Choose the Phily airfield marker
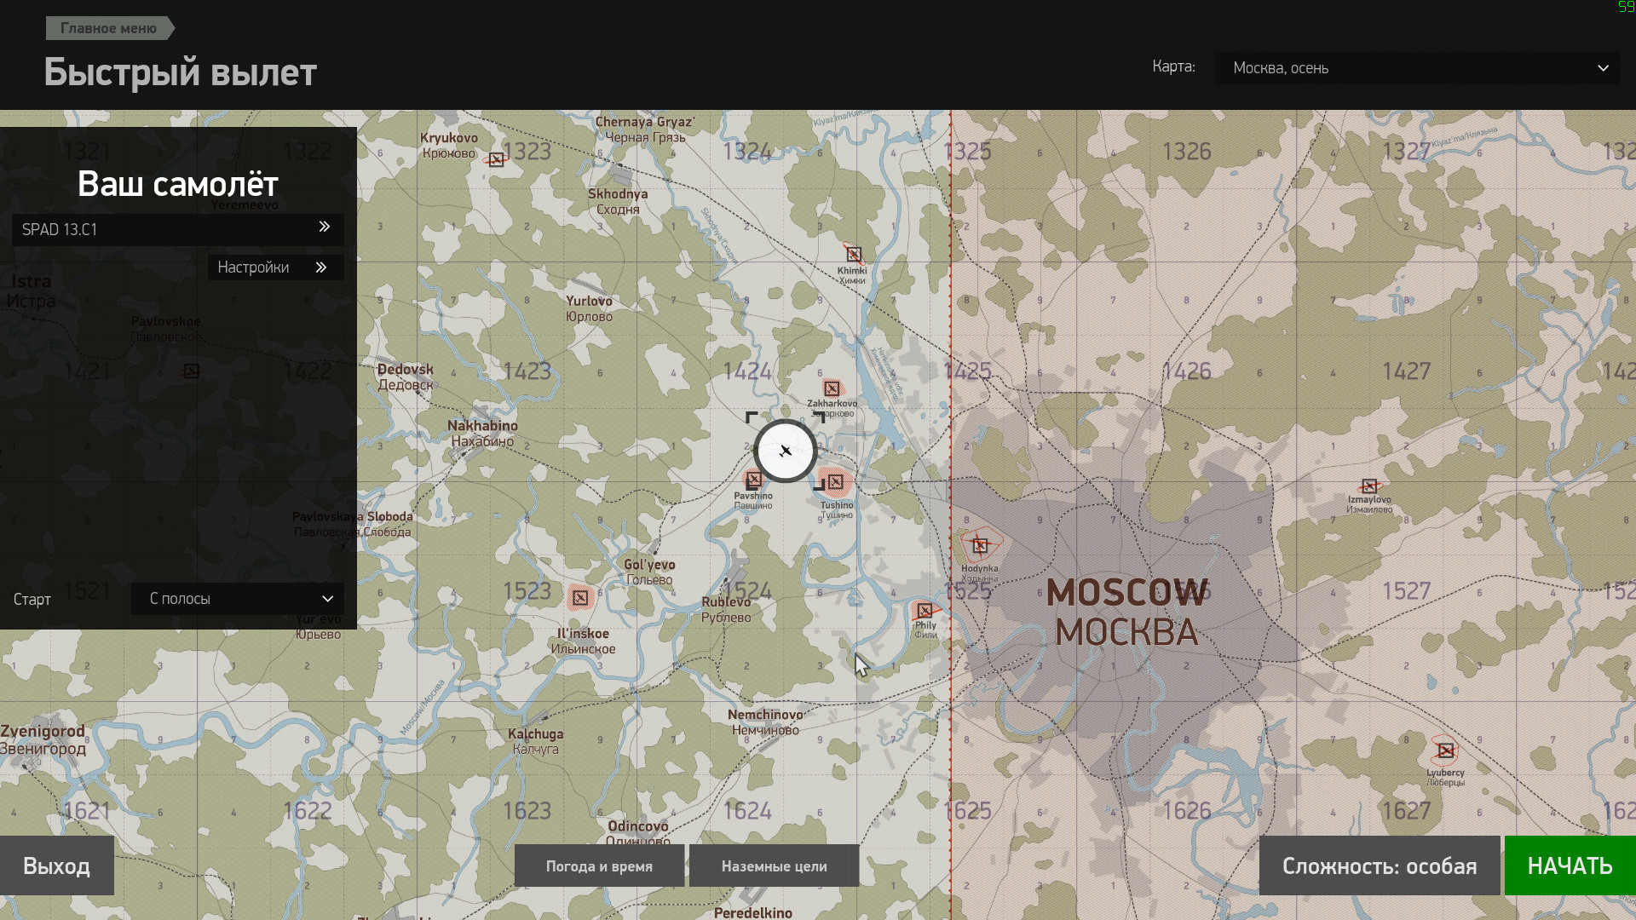1636x920 pixels. pyautogui.click(x=925, y=610)
